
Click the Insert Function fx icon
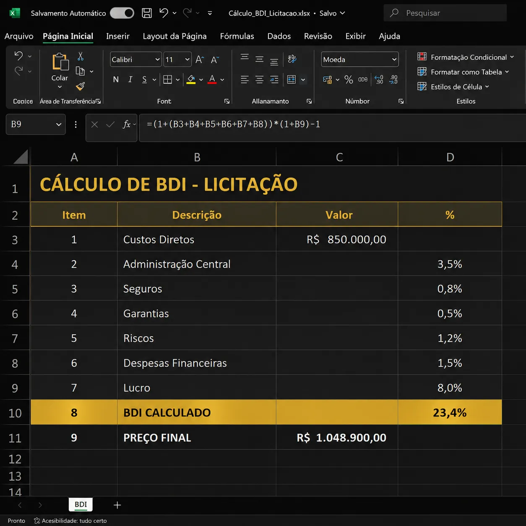click(127, 124)
